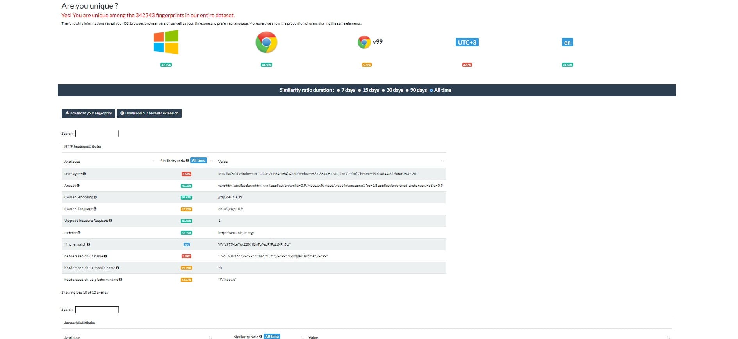Focus the Search field above Javascript attributes
This screenshot has height=339, width=738.
[x=97, y=310]
